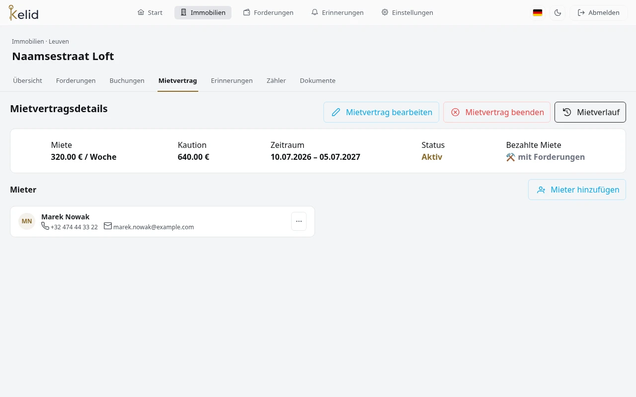Image resolution: width=636 pixels, height=397 pixels.
Task: Click the red X-circle icon on Mietvertrag beenden
Action: click(x=455, y=112)
